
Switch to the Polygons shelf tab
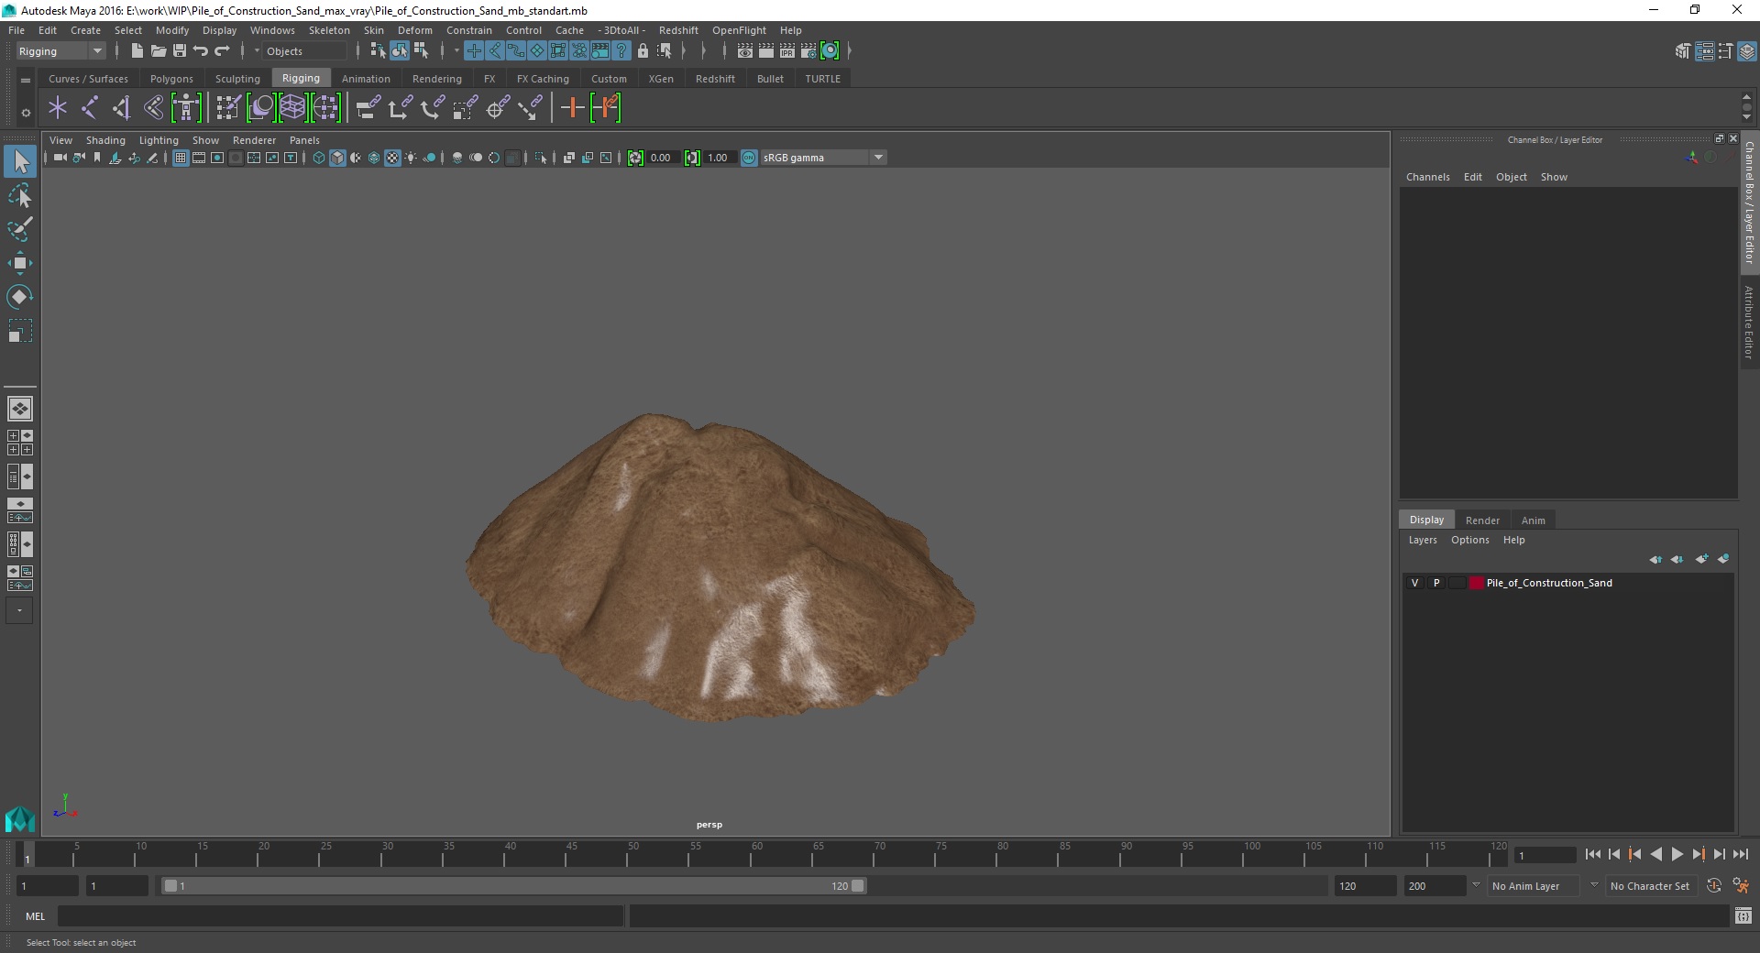pyautogui.click(x=171, y=79)
